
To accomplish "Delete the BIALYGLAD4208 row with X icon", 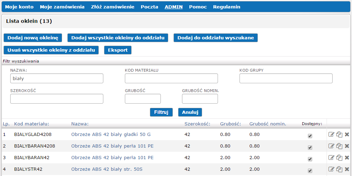I will 347,135.
